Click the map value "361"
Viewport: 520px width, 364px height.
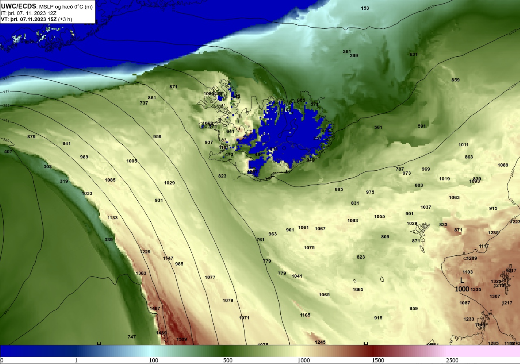tap(347, 51)
